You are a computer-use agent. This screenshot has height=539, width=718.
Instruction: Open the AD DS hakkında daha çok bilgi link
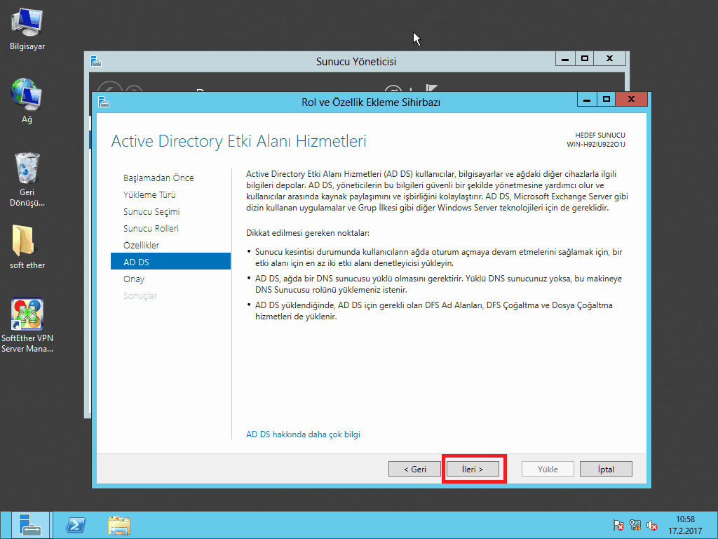point(303,434)
